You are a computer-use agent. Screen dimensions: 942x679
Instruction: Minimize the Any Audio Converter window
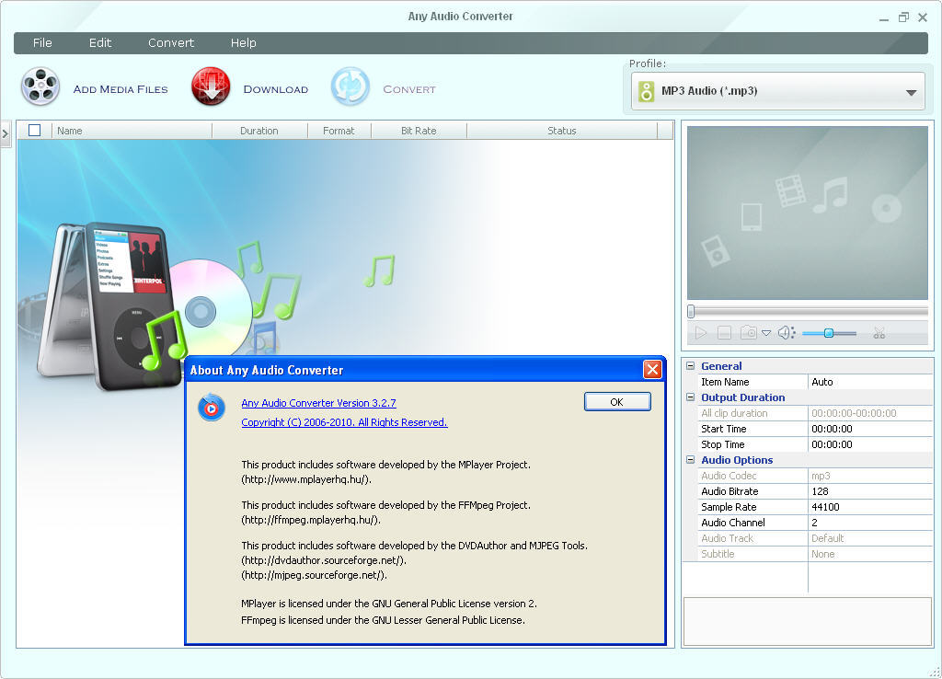pyautogui.click(x=884, y=18)
